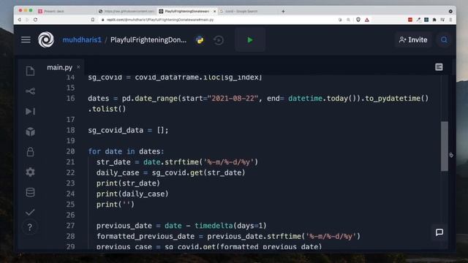Screen dimensions: 468x263
Task: Click formatted_previous_date on line 28
Action: click(146, 237)
